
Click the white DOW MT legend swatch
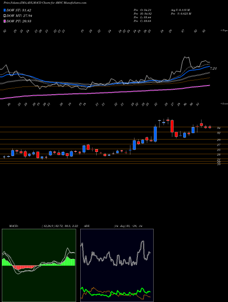click(x=5, y=16)
